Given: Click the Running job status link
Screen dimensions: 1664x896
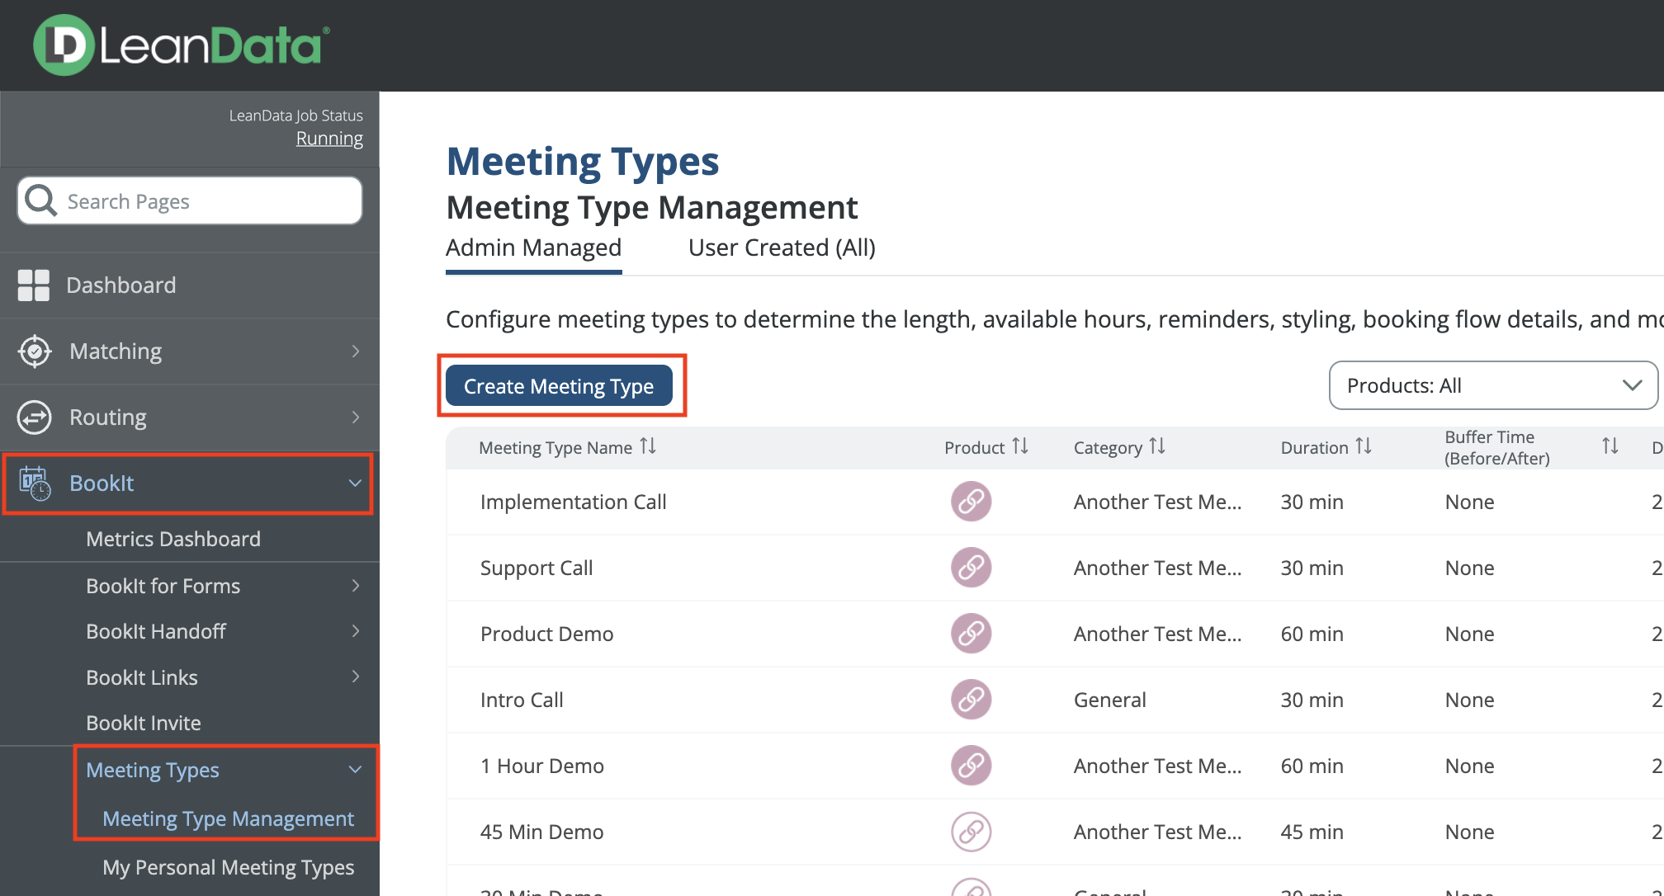Looking at the screenshot, I should [329, 139].
